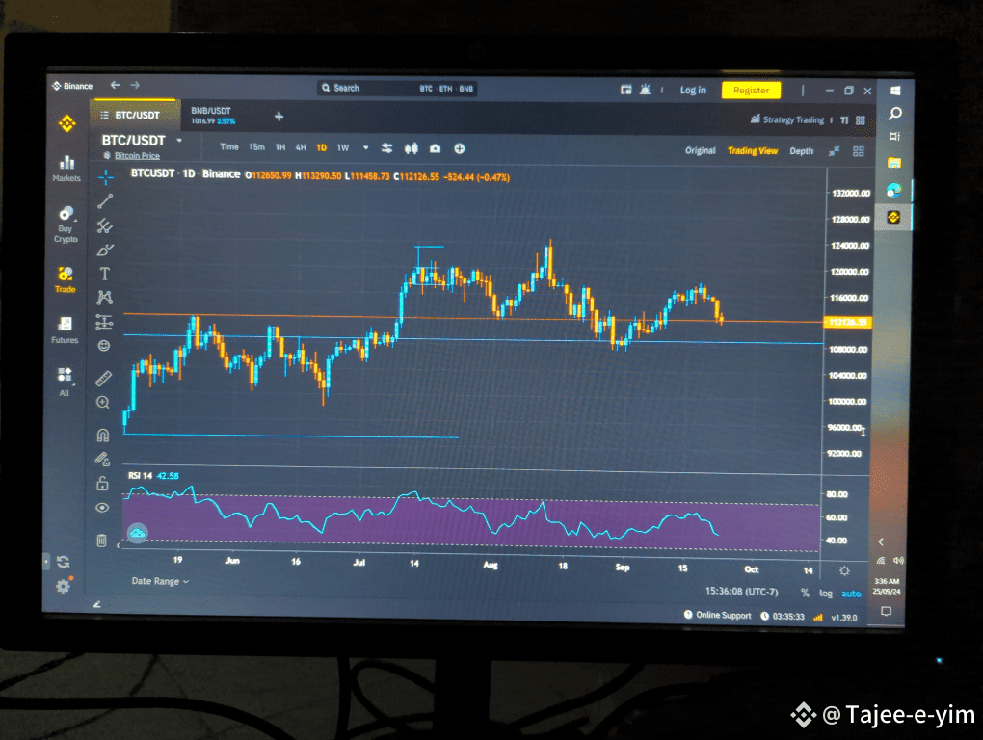This screenshot has width=983, height=740.
Task: Open the pattern drawing tool
Action: click(104, 298)
